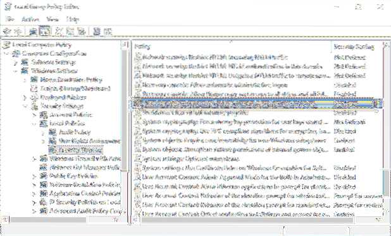
Task: Toggle Show/Hide Console Tree toolbar icon
Action: tap(44, 32)
